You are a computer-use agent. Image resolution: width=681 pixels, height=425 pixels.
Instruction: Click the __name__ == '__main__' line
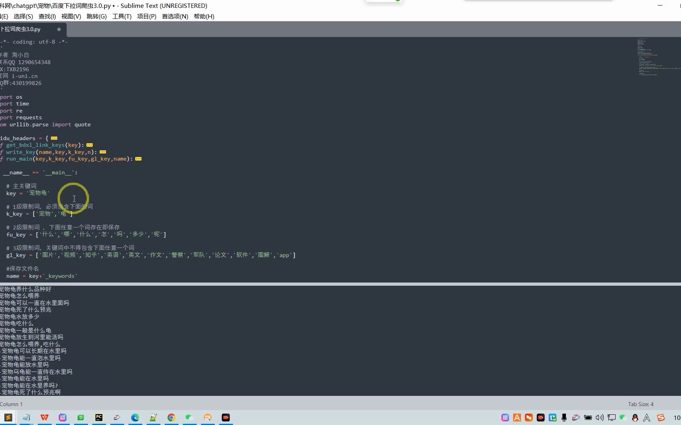(39, 173)
